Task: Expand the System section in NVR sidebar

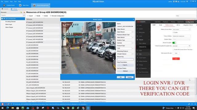Action: [x=143, y=29]
